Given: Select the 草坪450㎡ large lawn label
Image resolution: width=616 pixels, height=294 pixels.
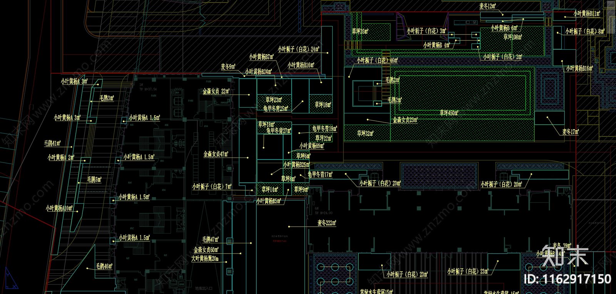Looking at the screenshot, I should pyautogui.click(x=449, y=113).
